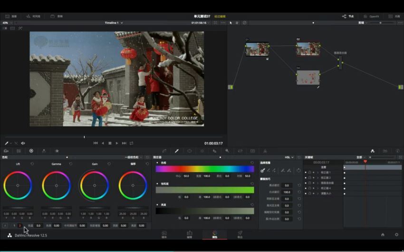Show the Timeline panel button

click(x=33, y=16)
